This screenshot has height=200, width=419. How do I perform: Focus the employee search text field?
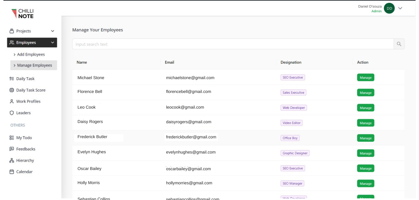tap(233, 44)
